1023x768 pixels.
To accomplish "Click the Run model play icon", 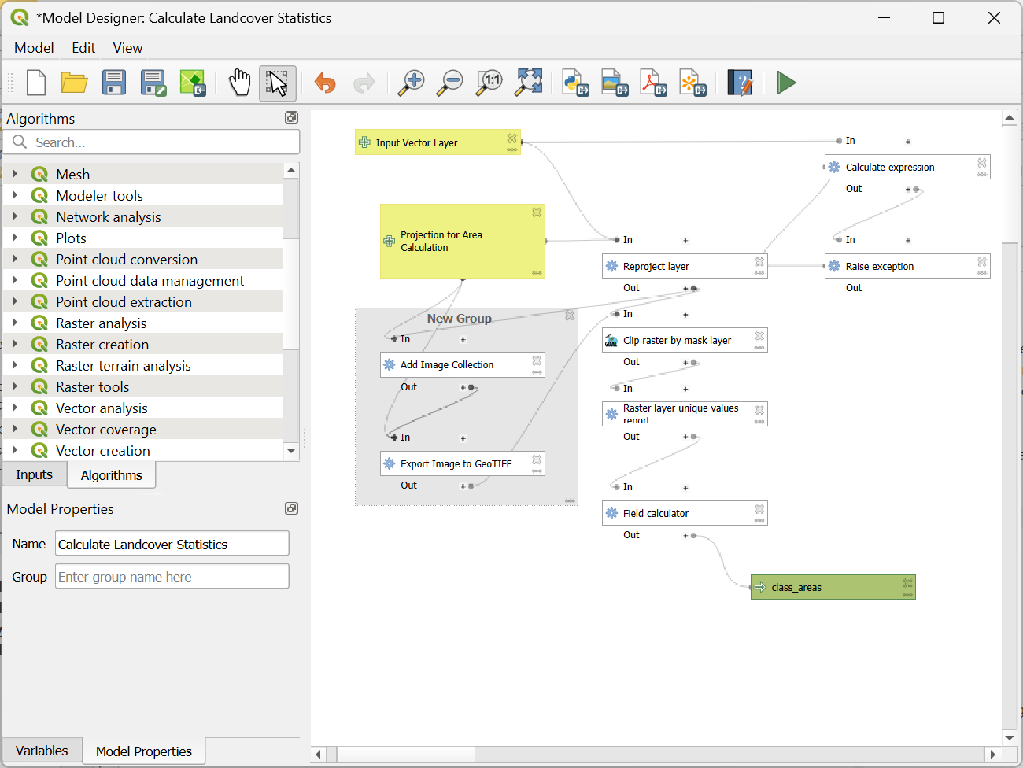I will pos(786,83).
